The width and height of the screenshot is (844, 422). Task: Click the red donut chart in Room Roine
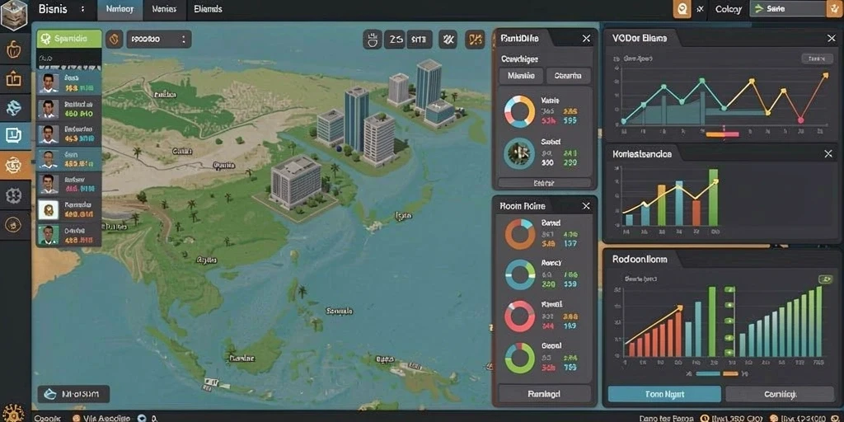pos(520,316)
